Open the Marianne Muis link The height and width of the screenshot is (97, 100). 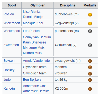[x=34, y=47]
